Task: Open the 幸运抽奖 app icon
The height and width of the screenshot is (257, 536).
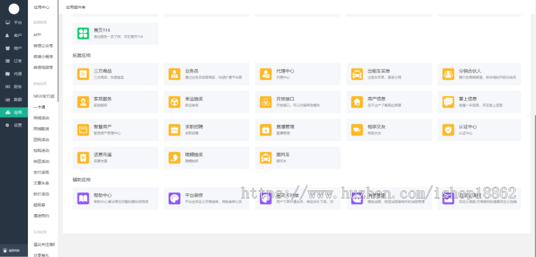Action: click(x=174, y=102)
